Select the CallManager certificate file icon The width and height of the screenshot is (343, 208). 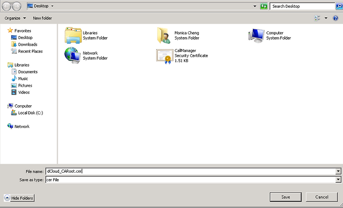tap(164, 56)
